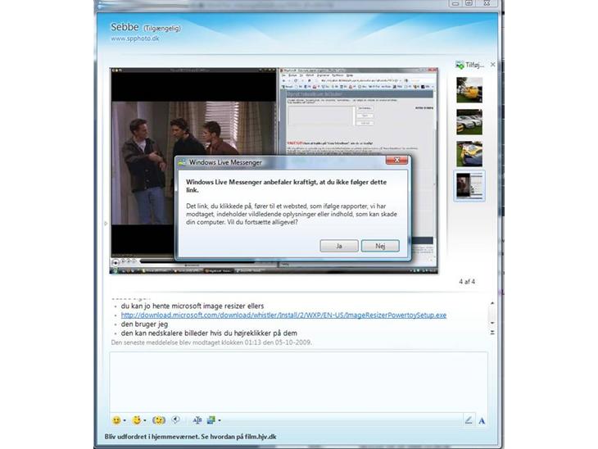Image resolution: width=598 pixels, height=449 pixels.
Task: Open the background picture icon in toolbar
Action: click(211, 420)
